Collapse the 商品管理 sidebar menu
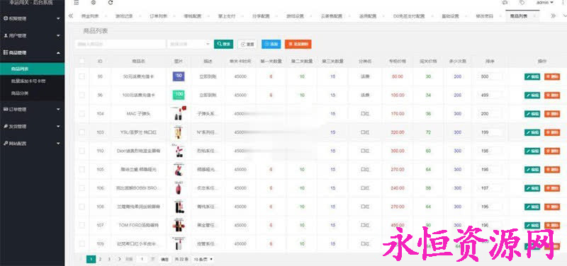The height and width of the screenshot is (266, 567). (x=32, y=52)
